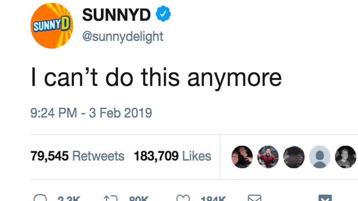Viewport: 358px width, 201px height.
Task: Click the tweet text "I can't do this anymore"
Action: pyautogui.click(x=156, y=78)
